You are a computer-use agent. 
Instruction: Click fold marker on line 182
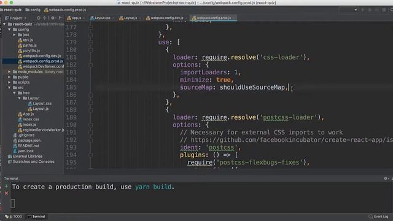click(x=91, y=65)
